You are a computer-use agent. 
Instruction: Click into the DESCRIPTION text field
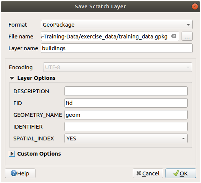click(126, 91)
